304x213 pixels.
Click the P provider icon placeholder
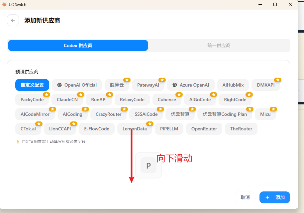click(149, 165)
